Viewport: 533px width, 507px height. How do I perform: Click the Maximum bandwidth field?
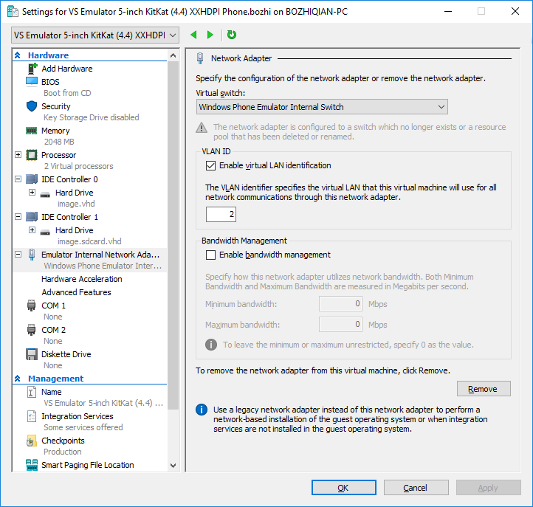click(x=340, y=325)
